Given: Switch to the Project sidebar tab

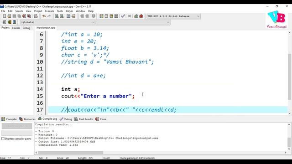Looking at the screenshot, I should [5, 28].
